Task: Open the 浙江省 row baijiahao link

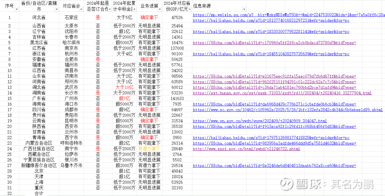Action: [271, 54]
